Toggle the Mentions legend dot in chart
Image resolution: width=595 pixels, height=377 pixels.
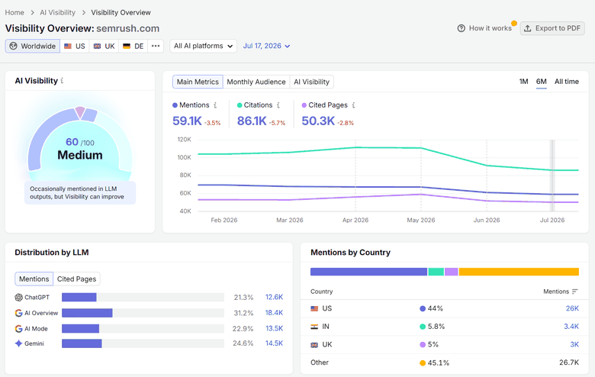tap(175, 105)
